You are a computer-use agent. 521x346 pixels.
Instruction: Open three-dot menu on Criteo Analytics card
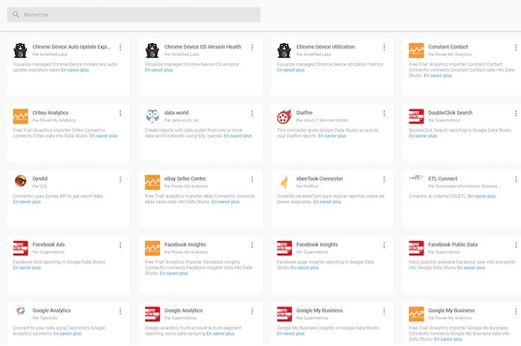click(120, 113)
